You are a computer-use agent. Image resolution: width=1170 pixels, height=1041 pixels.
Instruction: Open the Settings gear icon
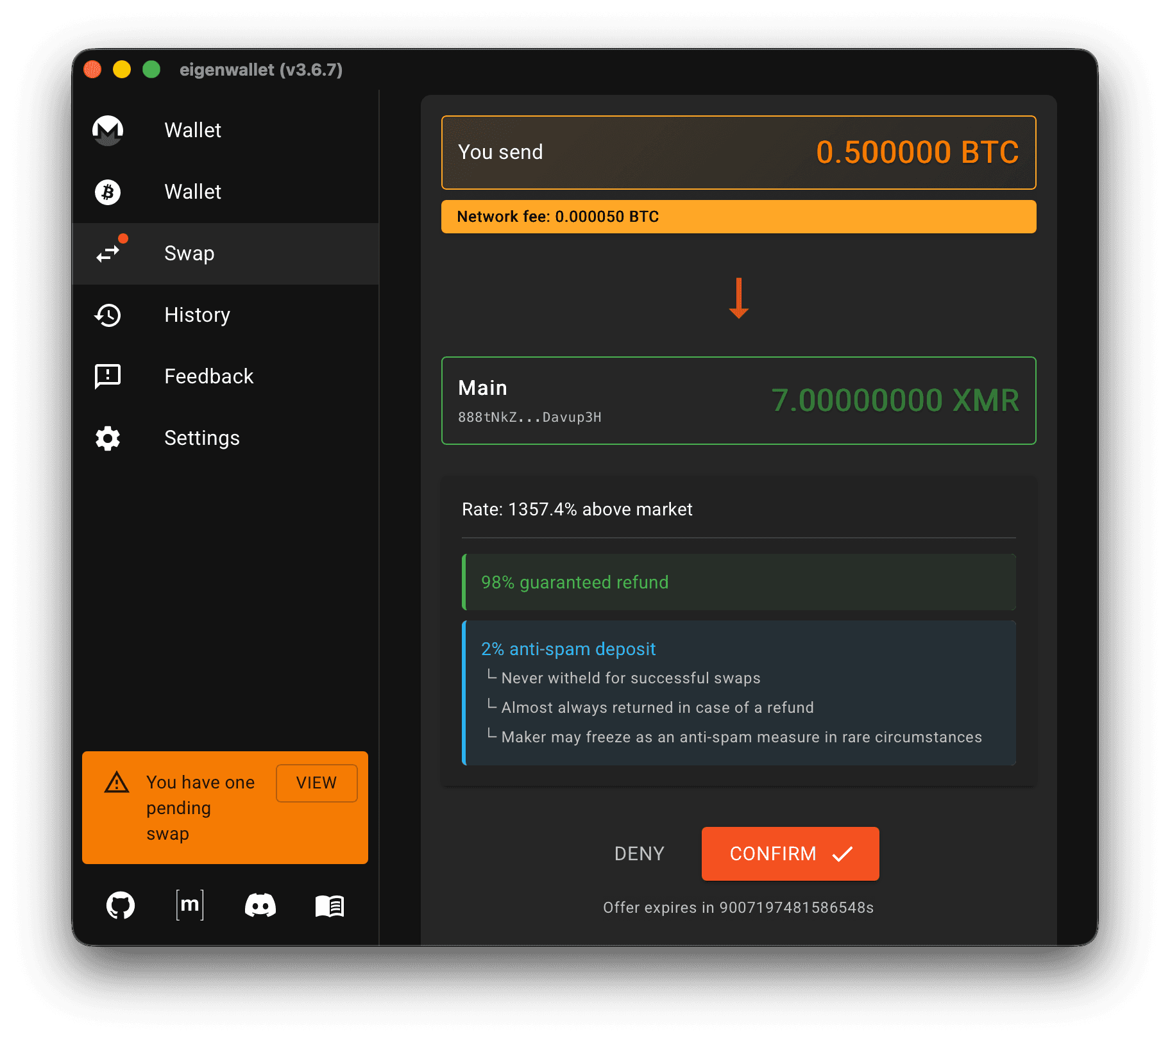[x=108, y=438]
